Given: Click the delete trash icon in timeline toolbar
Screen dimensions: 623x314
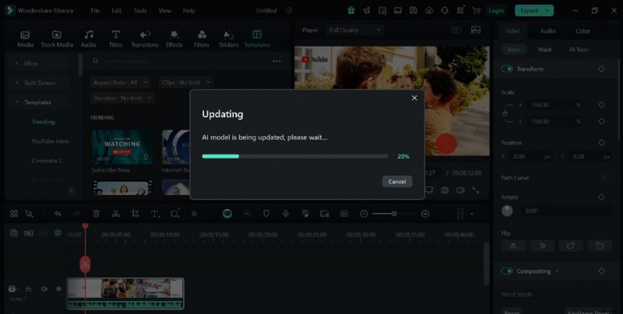Looking at the screenshot, I should pos(97,214).
